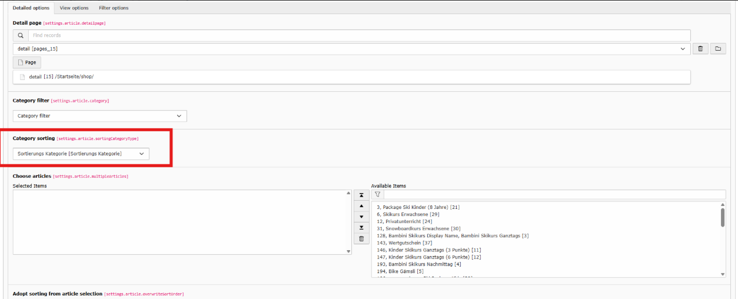Remove selected article with trash icon
Screen dimensions: 738x299
pos(361,239)
